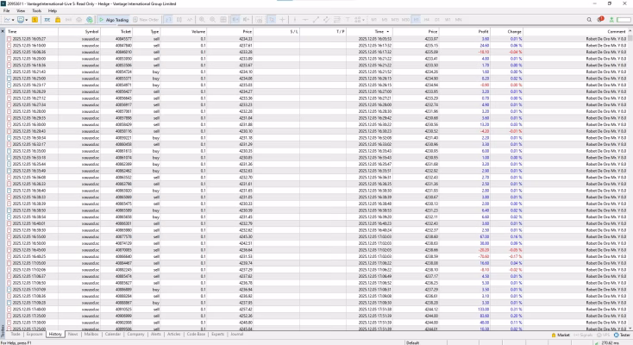Sort by the Symbol column header

point(79,32)
